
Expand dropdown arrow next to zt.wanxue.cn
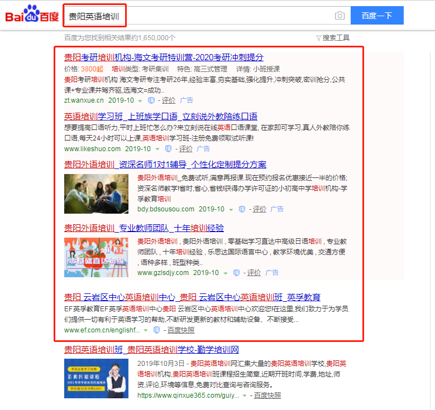[x=141, y=101]
